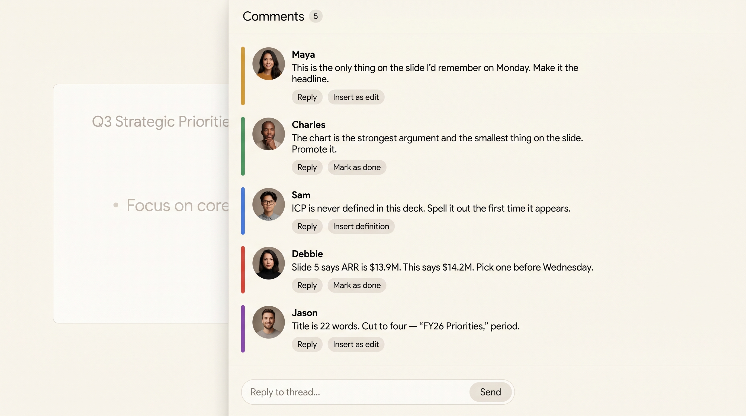Insert Jason's title suggestion as edit
Viewport: 746px width, 416px height.
356,344
